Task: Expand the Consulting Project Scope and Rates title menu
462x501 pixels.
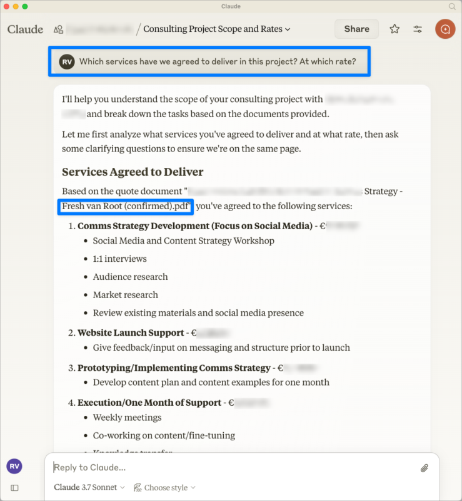Action: pos(217,29)
